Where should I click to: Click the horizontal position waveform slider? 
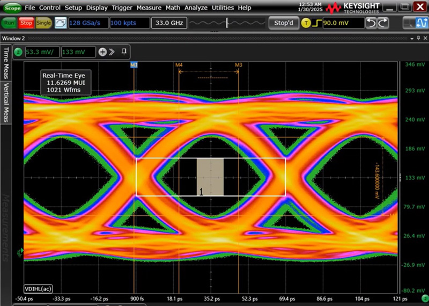tap(227, 23)
